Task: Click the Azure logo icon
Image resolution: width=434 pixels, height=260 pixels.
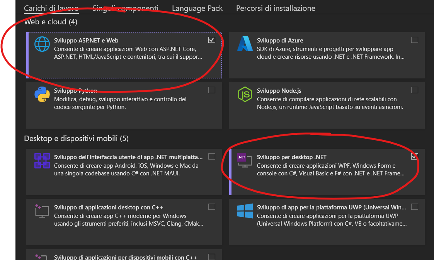Action: pyautogui.click(x=245, y=44)
